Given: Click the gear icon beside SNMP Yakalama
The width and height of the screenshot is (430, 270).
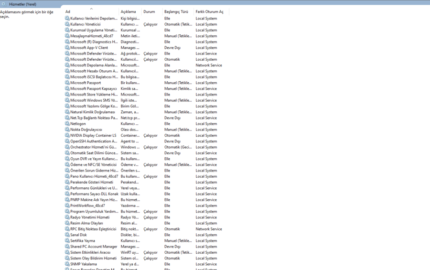Looking at the screenshot, I should pyautogui.click(x=67, y=264).
